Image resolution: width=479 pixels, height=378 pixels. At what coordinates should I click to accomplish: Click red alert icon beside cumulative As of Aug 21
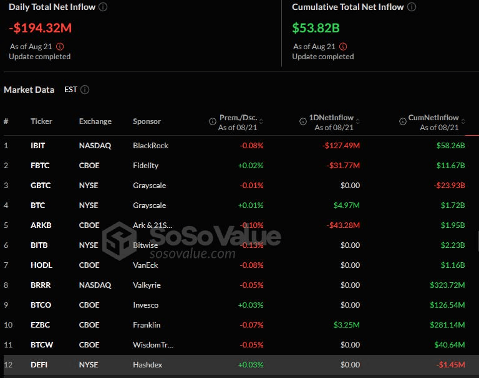(343, 47)
